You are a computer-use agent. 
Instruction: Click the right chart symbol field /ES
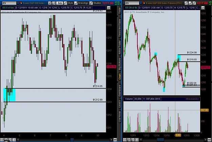tap(132, 3)
